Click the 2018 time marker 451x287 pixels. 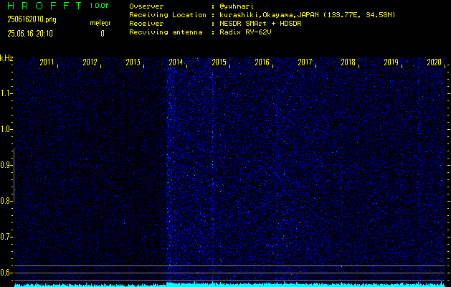tap(348, 62)
